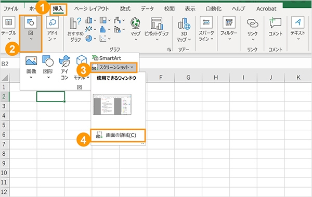Click the アイコン duck-and-leaf icon

(x=64, y=61)
